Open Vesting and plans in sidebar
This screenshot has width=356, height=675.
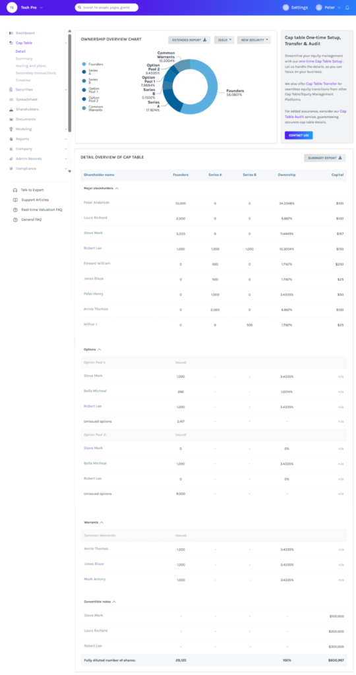[29, 66]
